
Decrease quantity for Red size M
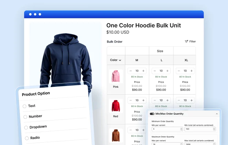(131, 100)
